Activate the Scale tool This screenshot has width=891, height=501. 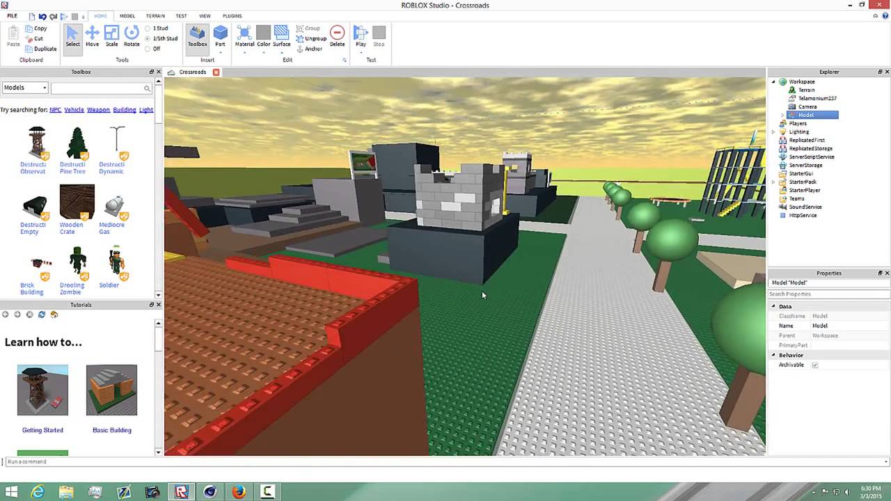111,36
